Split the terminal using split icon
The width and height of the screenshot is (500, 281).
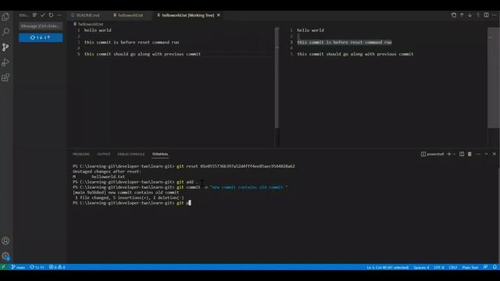tap(462, 155)
